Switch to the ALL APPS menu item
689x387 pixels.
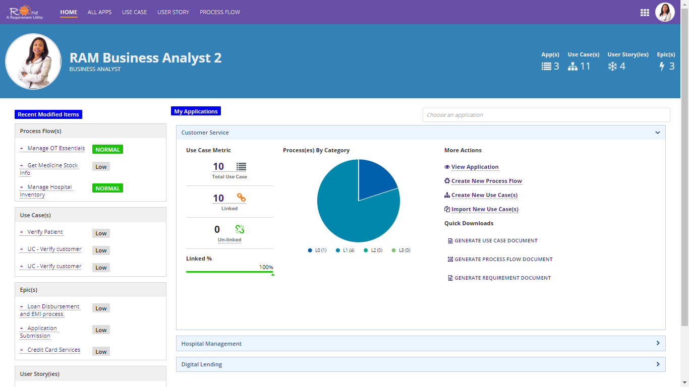point(99,12)
